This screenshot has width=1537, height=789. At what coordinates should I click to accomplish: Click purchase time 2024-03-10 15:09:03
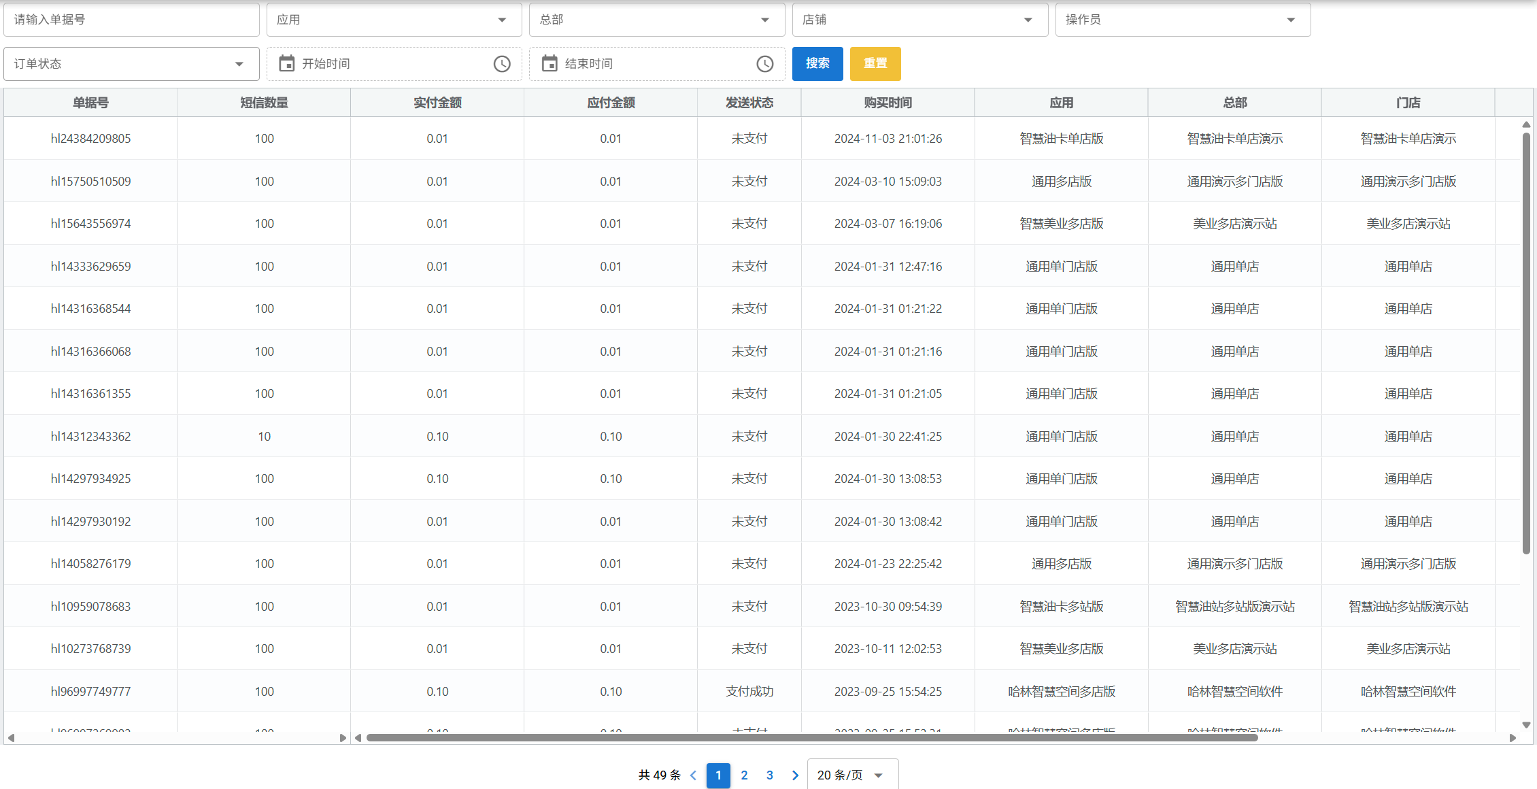click(888, 182)
